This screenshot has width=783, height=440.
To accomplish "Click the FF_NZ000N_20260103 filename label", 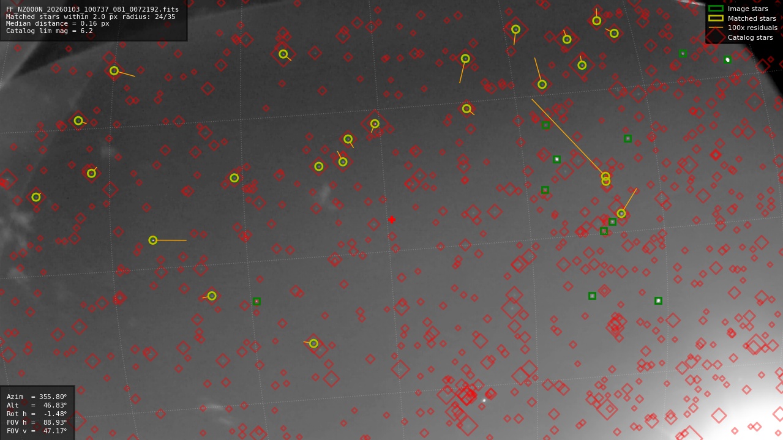I will point(91,9).
